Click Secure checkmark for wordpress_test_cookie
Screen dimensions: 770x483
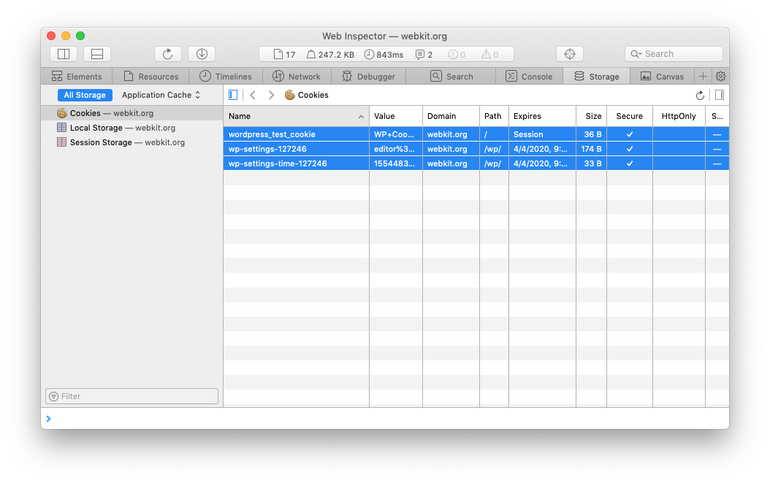pos(630,134)
